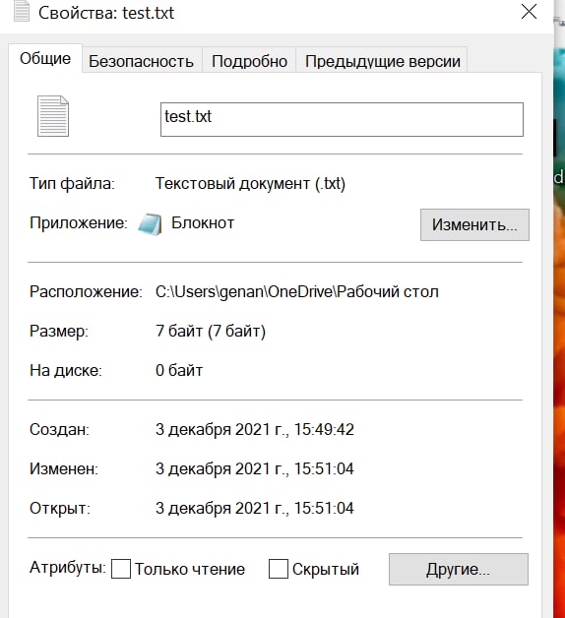
Task: Click the Создан: label
Action: click(x=59, y=430)
